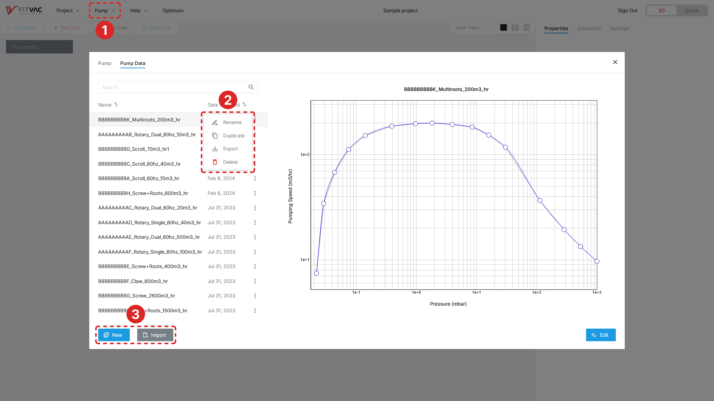Image resolution: width=714 pixels, height=401 pixels.
Task: Open options for BBBBBBBBBH_Screw+Roots_600m3_hr row
Action: click(255, 193)
